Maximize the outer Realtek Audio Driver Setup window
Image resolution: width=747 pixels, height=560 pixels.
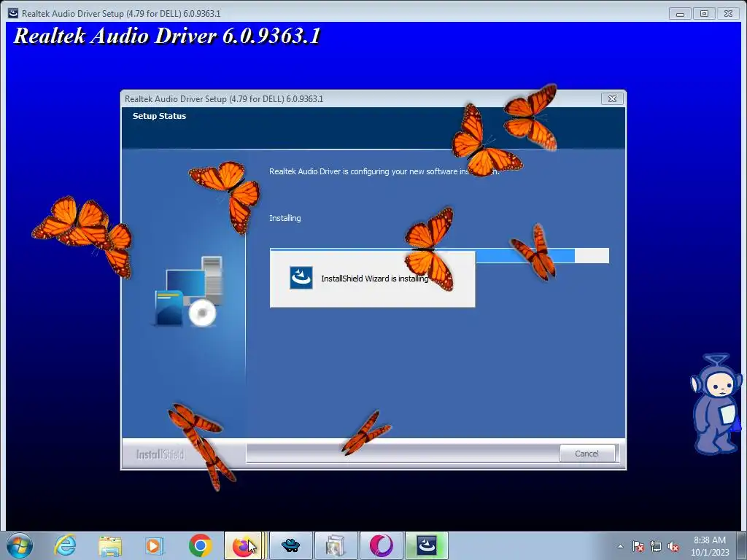click(704, 13)
